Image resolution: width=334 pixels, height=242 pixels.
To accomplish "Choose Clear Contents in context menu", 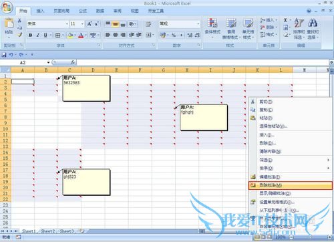I will click(291, 152).
